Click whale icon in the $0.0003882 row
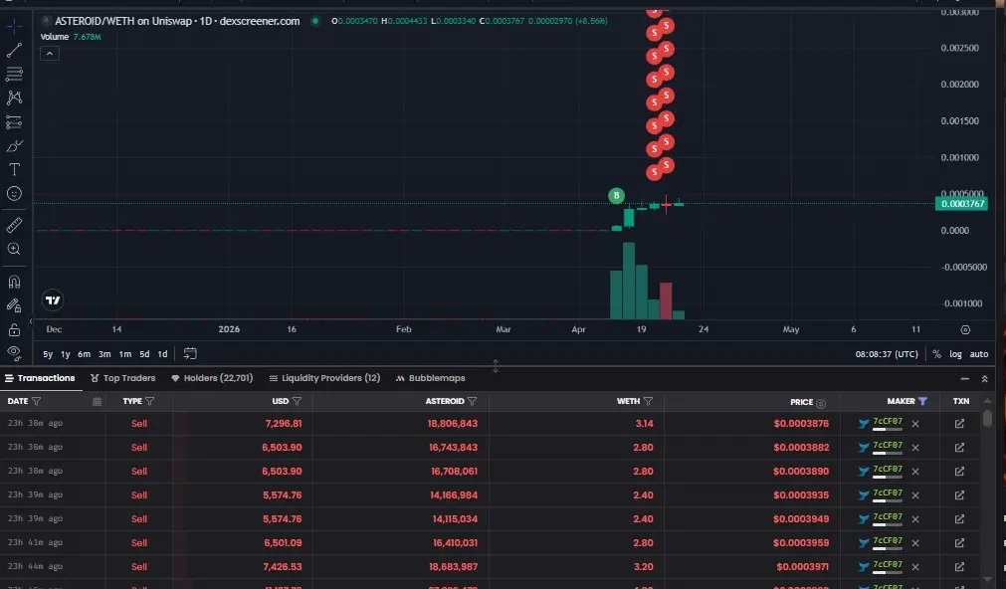Image resolution: width=1006 pixels, height=589 pixels. tap(864, 447)
